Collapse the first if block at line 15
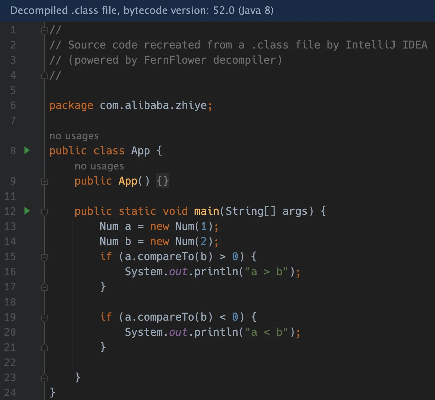Screen dimensions: 435x400 click(44, 257)
